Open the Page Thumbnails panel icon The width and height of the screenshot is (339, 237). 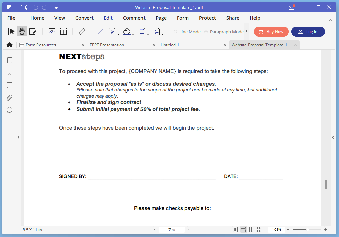click(9, 60)
